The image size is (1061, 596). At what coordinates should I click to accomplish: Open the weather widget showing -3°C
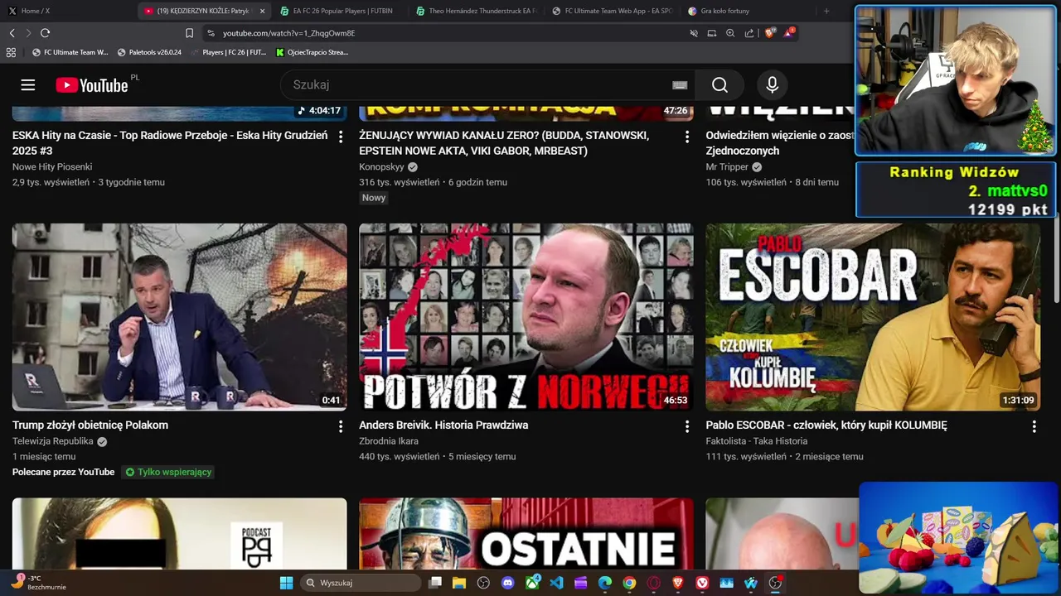click(37, 583)
